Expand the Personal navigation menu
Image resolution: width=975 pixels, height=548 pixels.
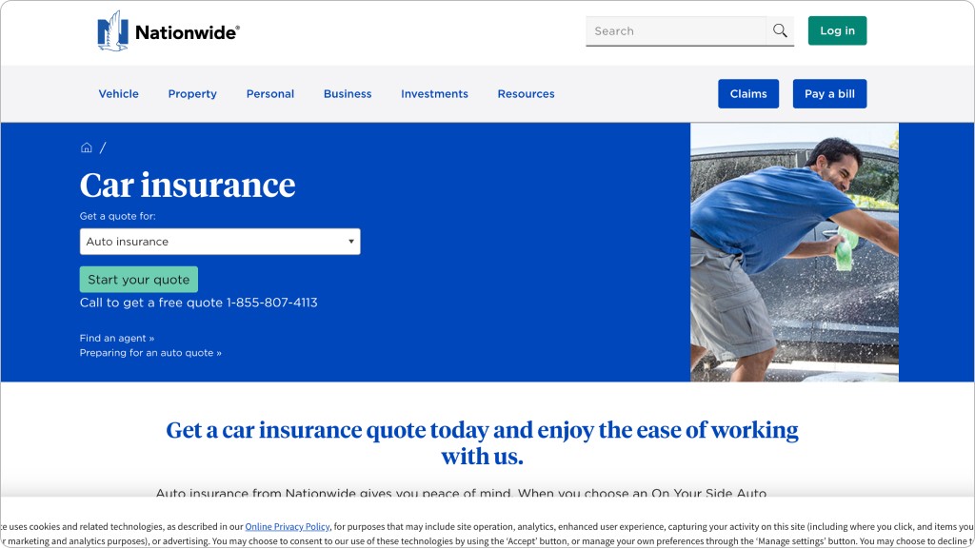(270, 94)
